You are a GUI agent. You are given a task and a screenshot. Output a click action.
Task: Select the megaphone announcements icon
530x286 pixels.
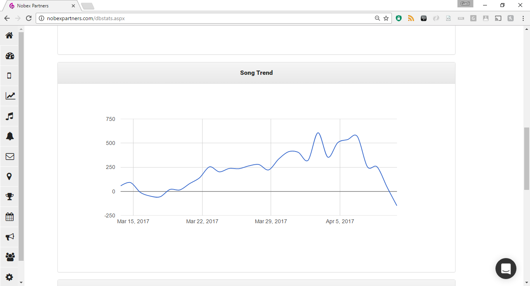[x=10, y=237]
